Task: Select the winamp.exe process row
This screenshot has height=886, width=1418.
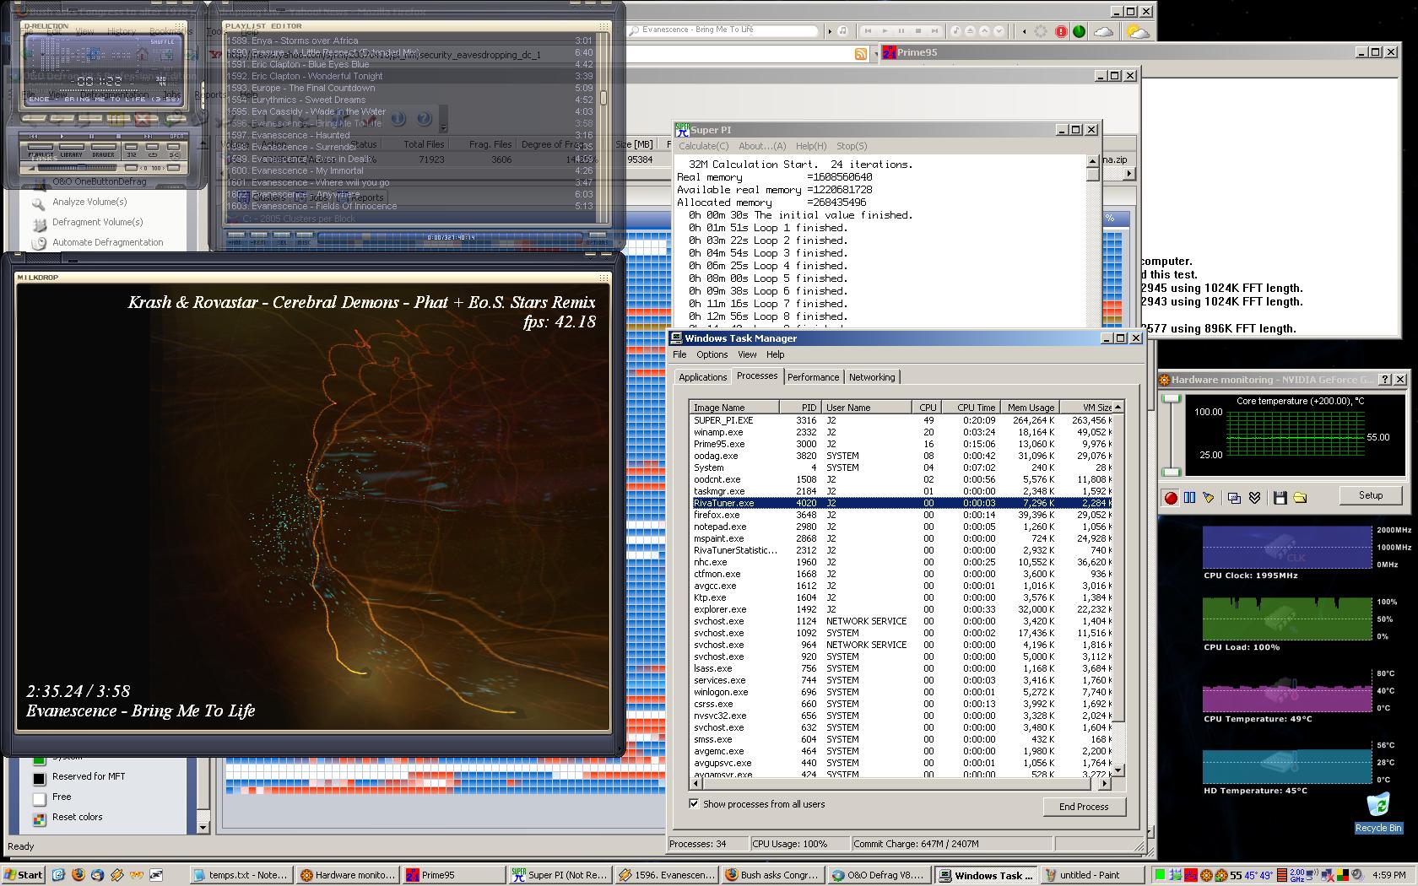Action: (x=901, y=432)
